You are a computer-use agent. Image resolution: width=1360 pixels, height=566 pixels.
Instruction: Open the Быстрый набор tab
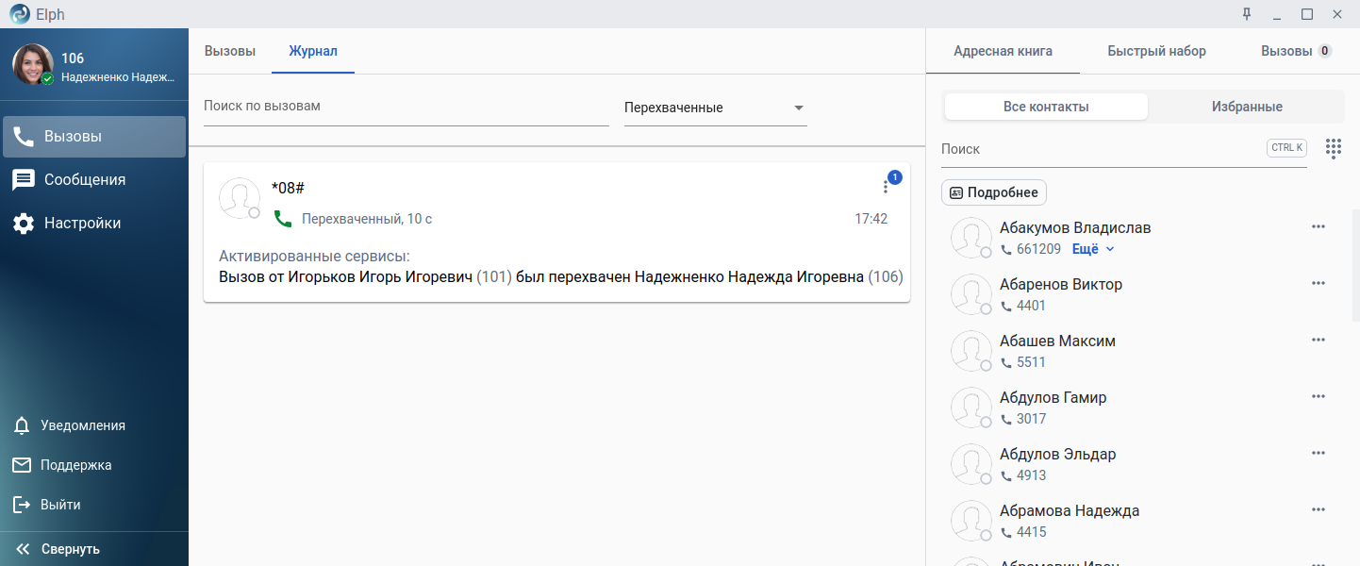coord(1156,51)
